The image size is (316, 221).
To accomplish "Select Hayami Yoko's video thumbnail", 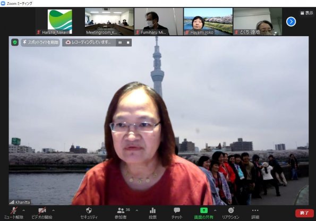I will click(208, 22).
